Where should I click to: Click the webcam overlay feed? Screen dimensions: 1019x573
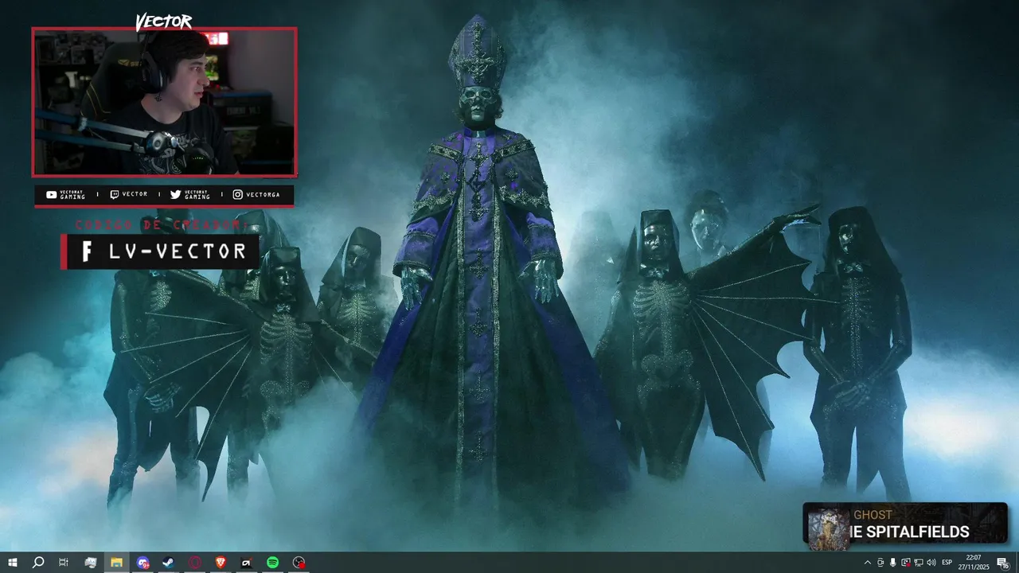[x=164, y=102]
